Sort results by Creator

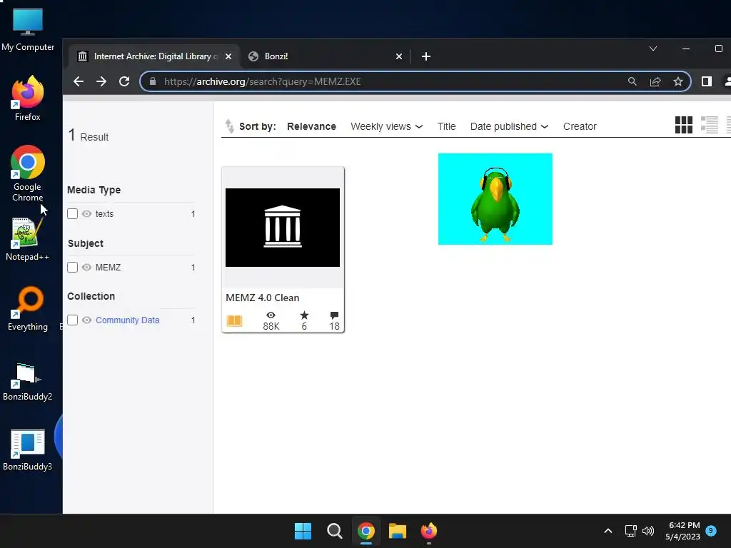(x=580, y=126)
